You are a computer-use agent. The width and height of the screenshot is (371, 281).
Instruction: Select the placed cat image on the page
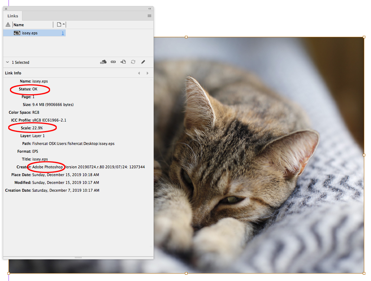click(x=259, y=155)
